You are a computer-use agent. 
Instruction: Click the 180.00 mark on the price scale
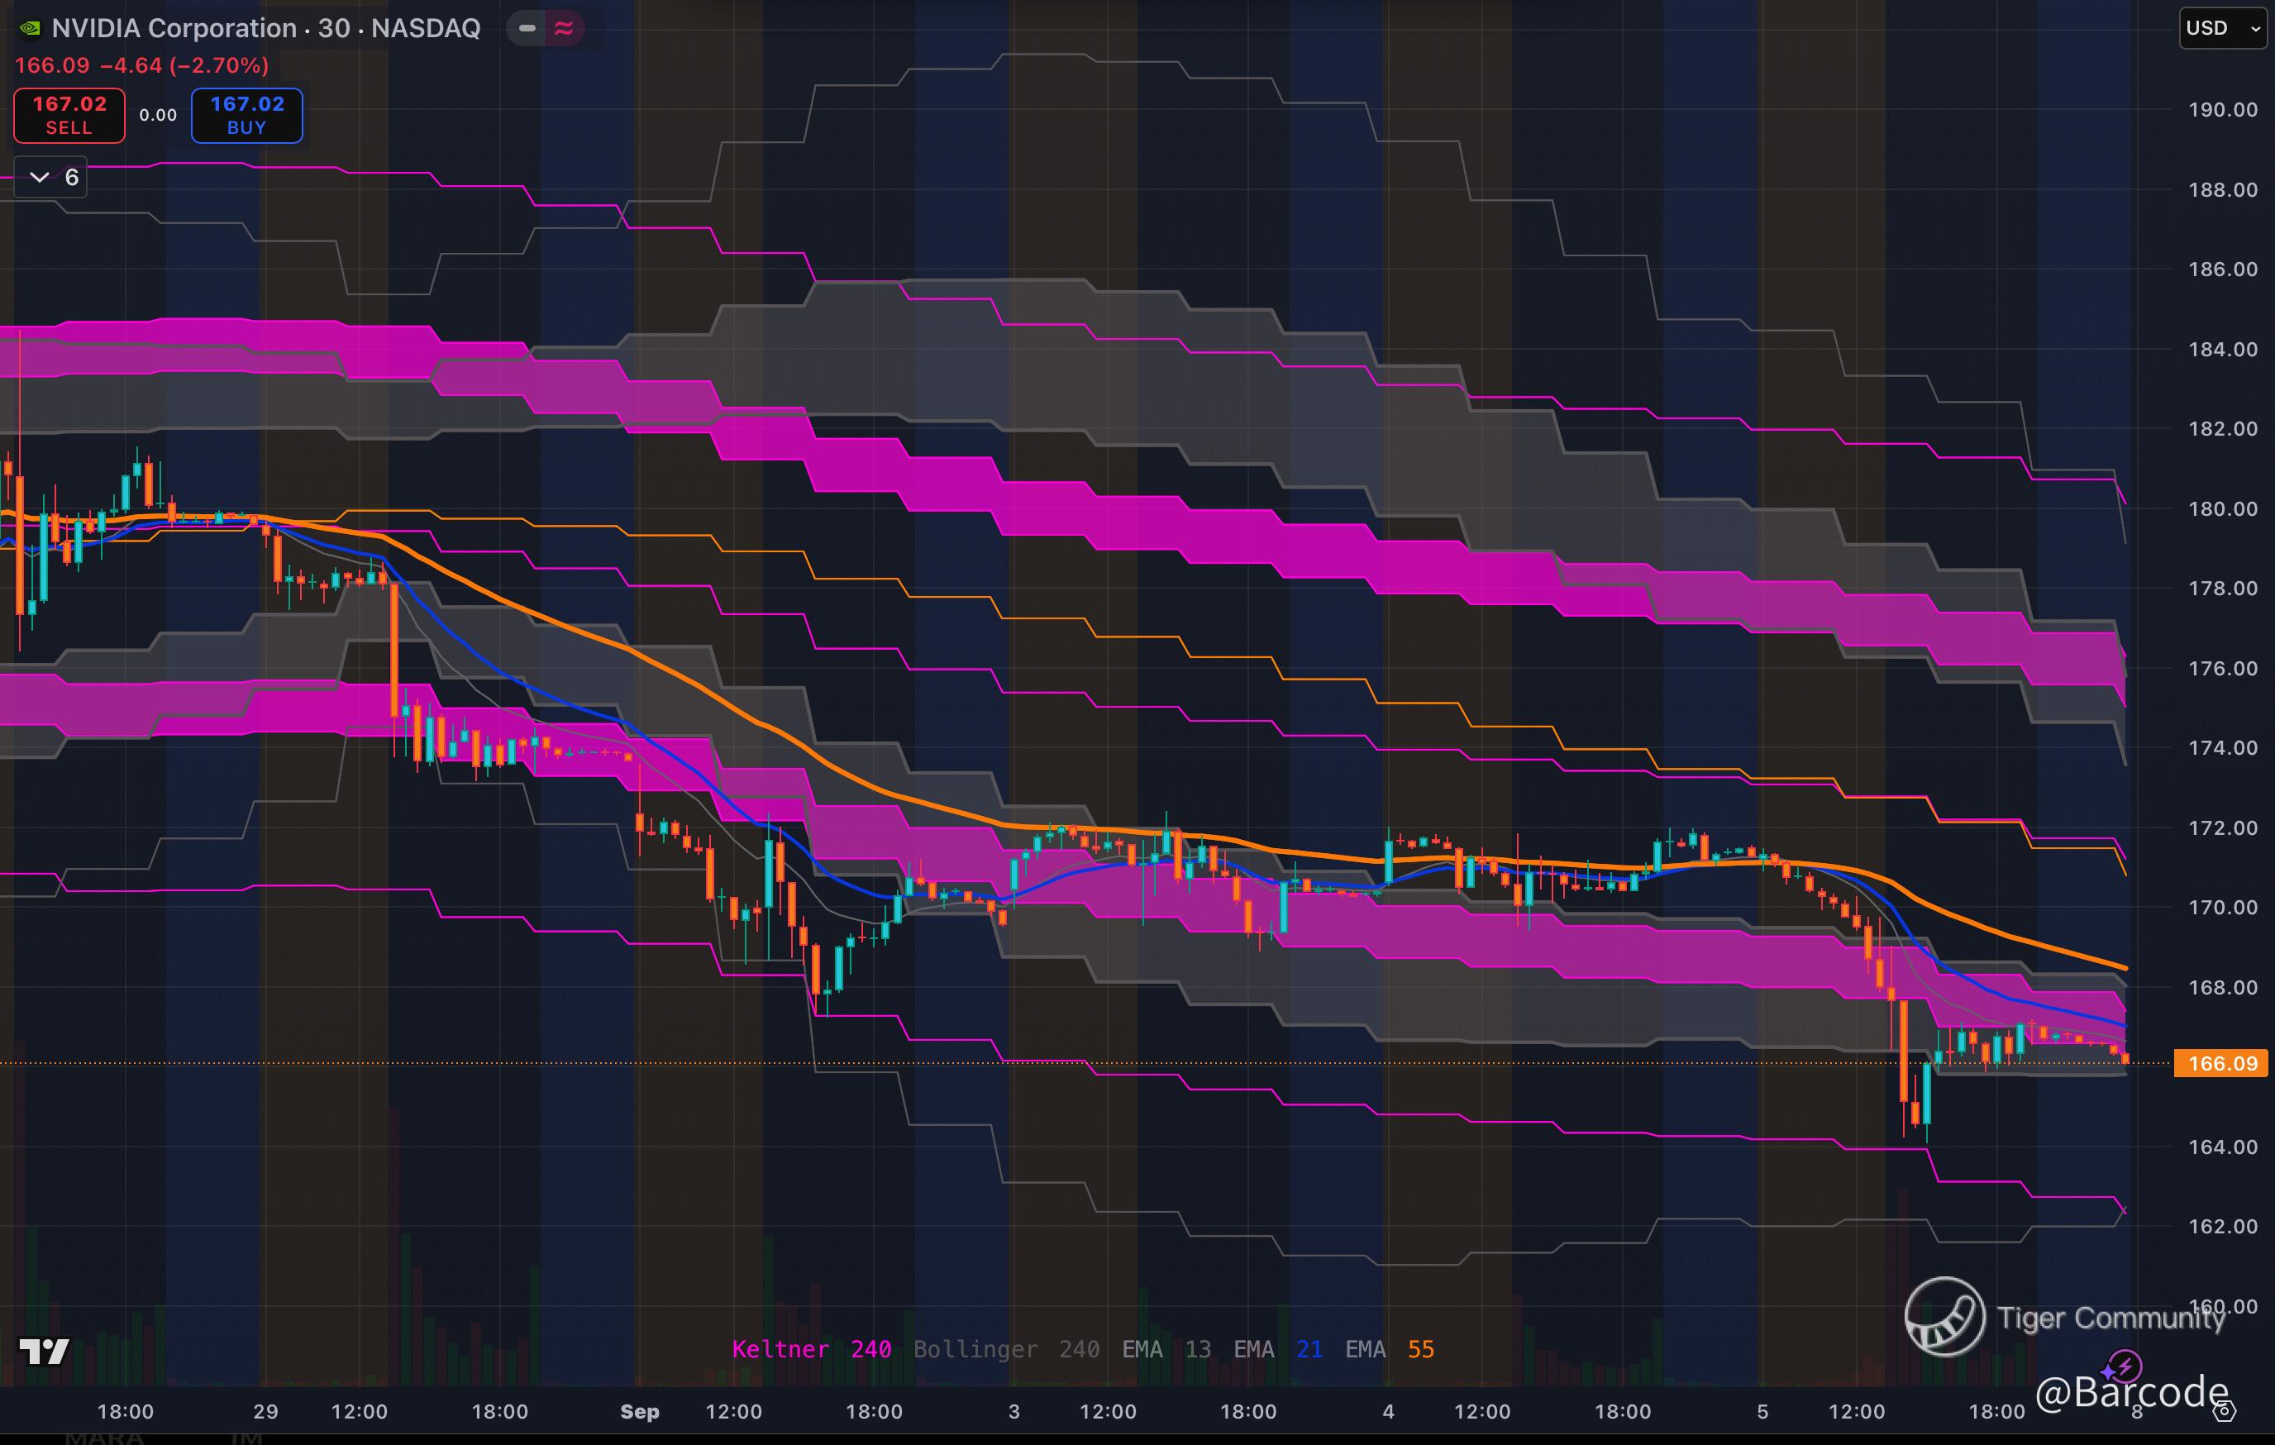click(2222, 509)
